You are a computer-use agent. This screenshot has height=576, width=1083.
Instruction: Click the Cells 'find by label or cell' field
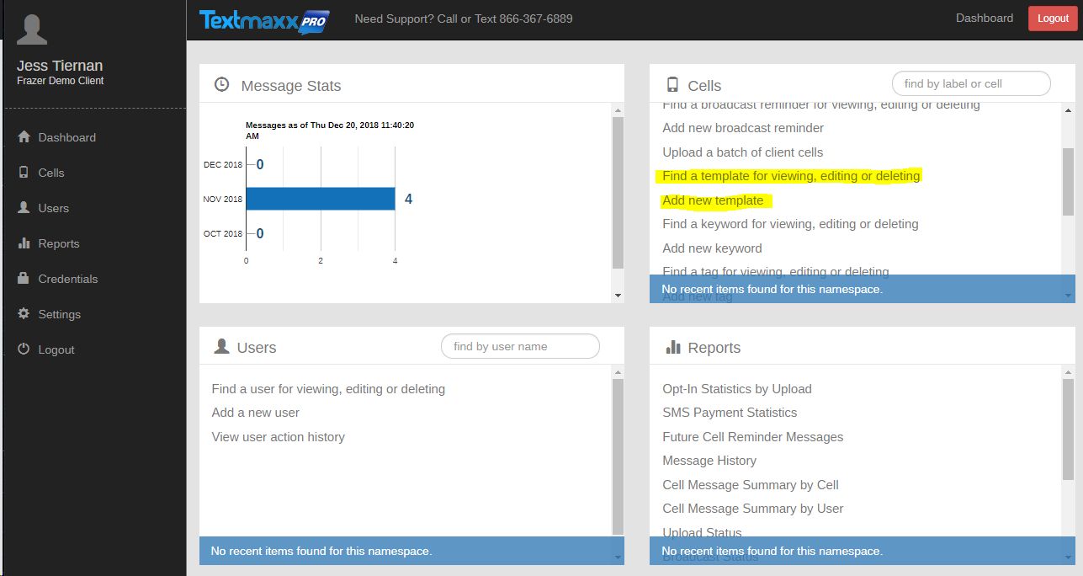point(970,83)
